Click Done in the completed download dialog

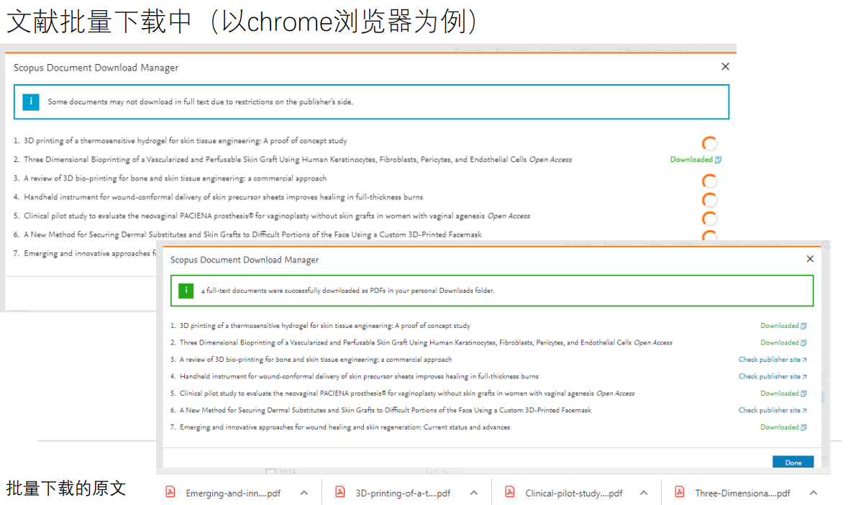(793, 462)
